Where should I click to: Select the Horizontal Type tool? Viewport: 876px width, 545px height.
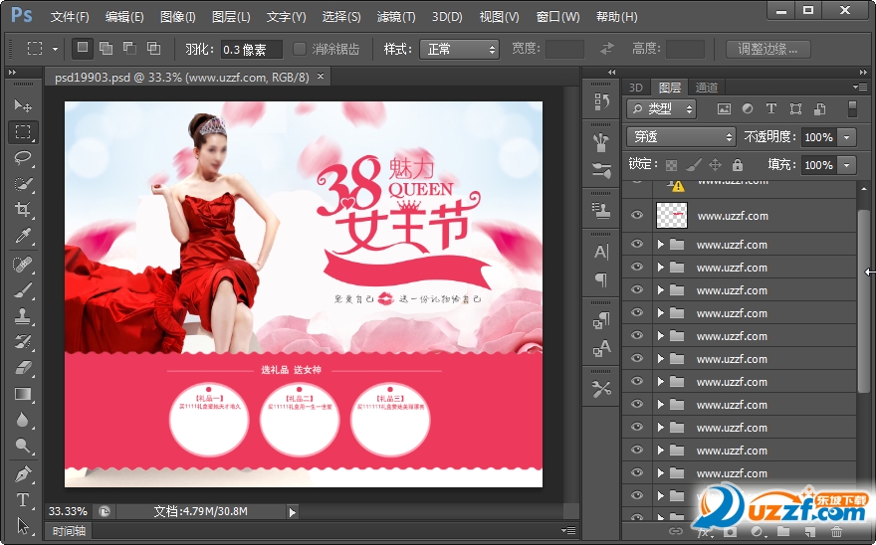click(x=23, y=499)
